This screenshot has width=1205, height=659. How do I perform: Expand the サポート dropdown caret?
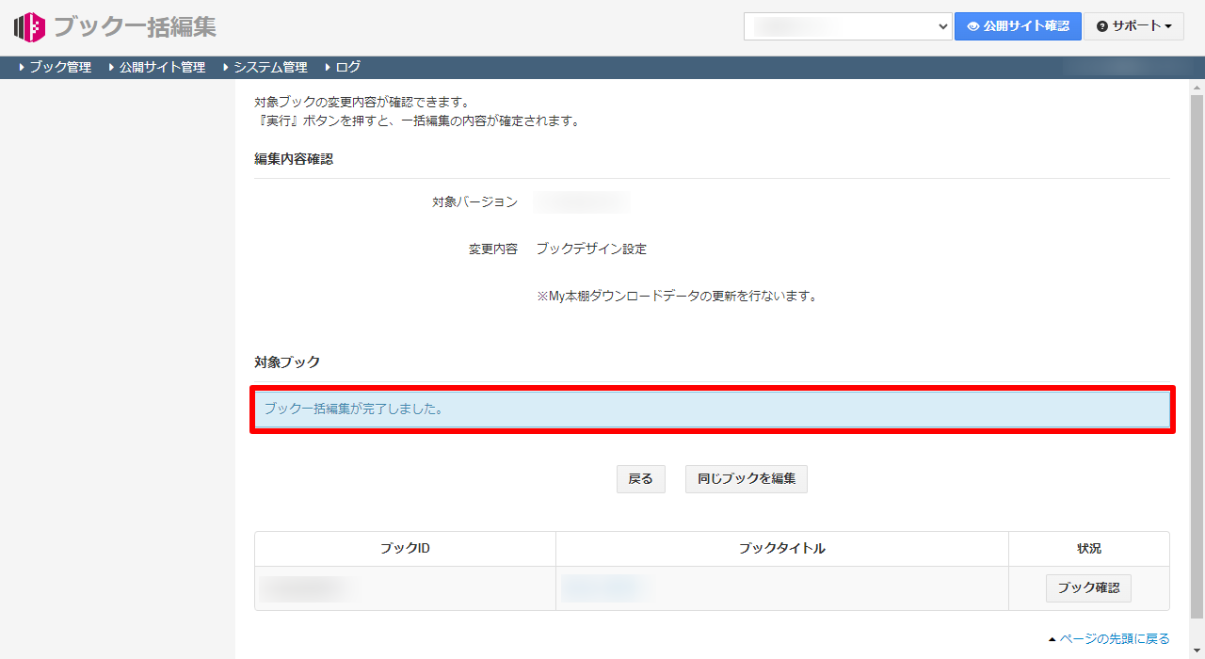click(1168, 26)
